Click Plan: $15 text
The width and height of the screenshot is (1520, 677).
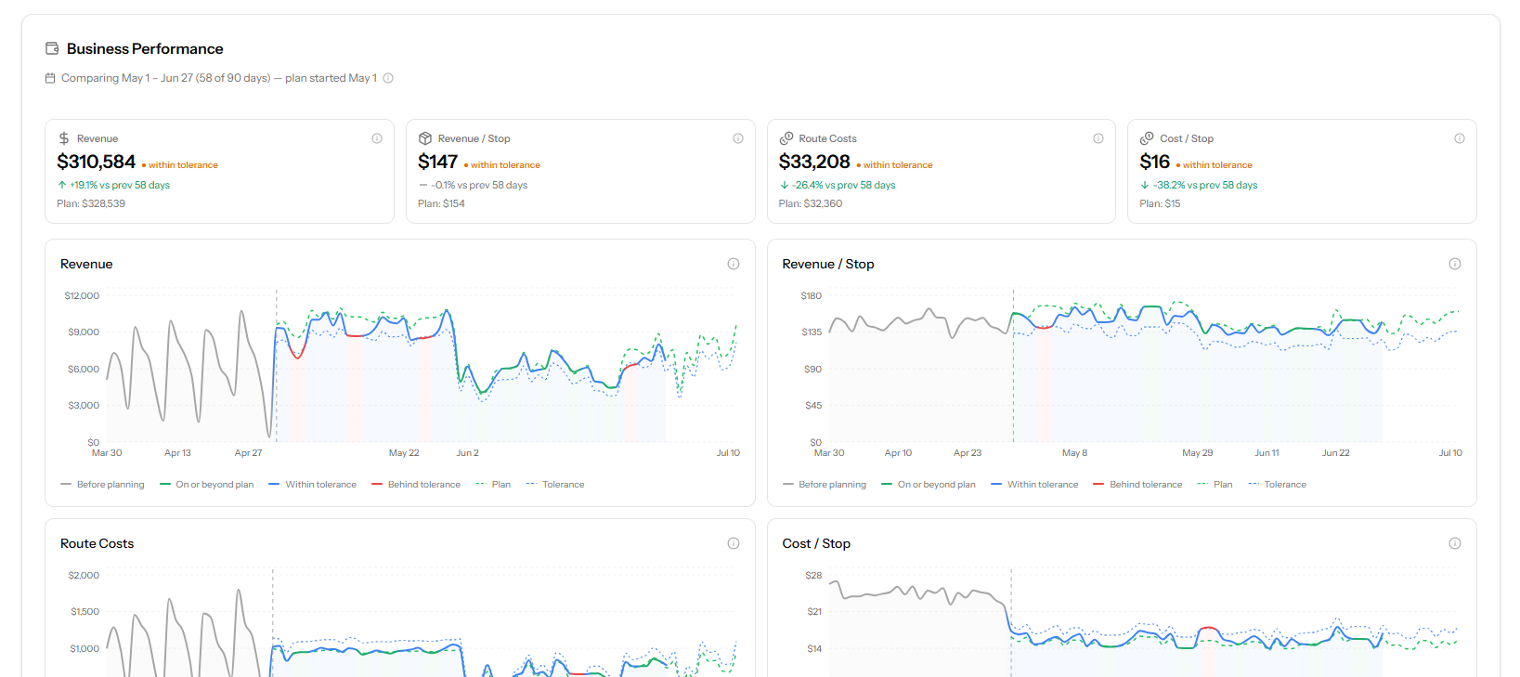coord(1161,203)
